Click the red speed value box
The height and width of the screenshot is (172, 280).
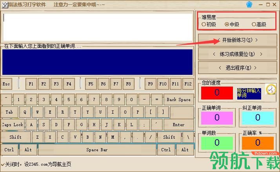217,93
